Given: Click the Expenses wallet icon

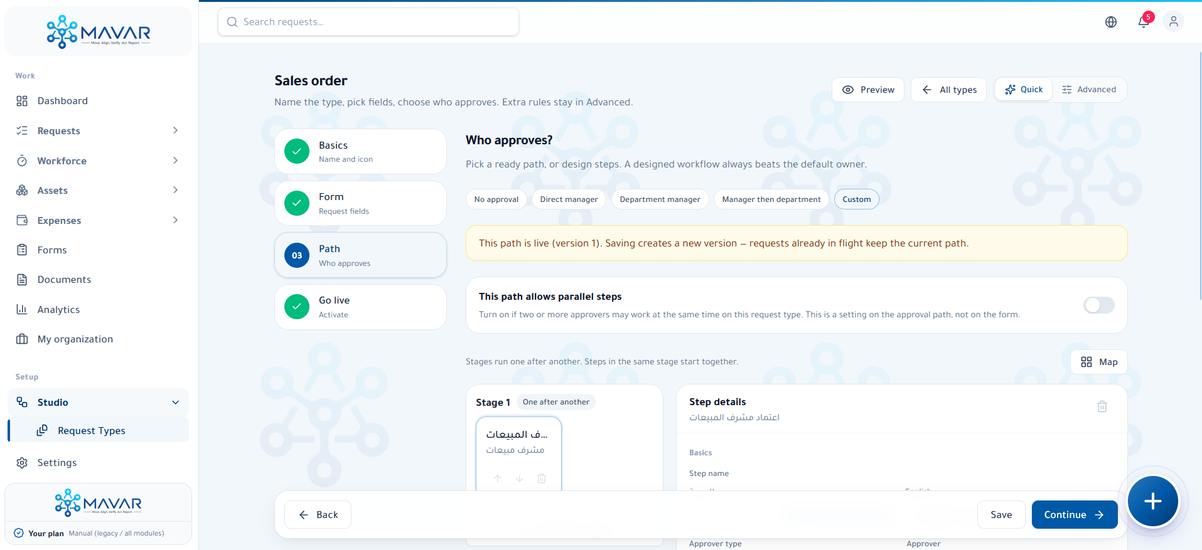Looking at the screenshot, I should (x=22, y=220).
